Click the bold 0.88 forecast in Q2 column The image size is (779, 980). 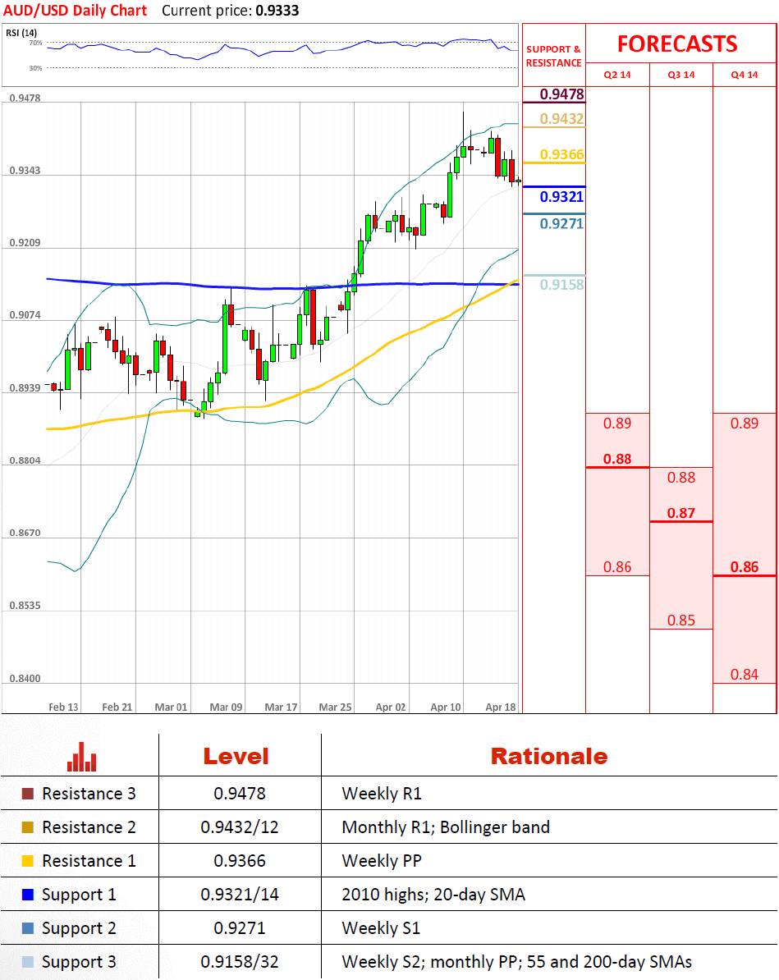617,459
